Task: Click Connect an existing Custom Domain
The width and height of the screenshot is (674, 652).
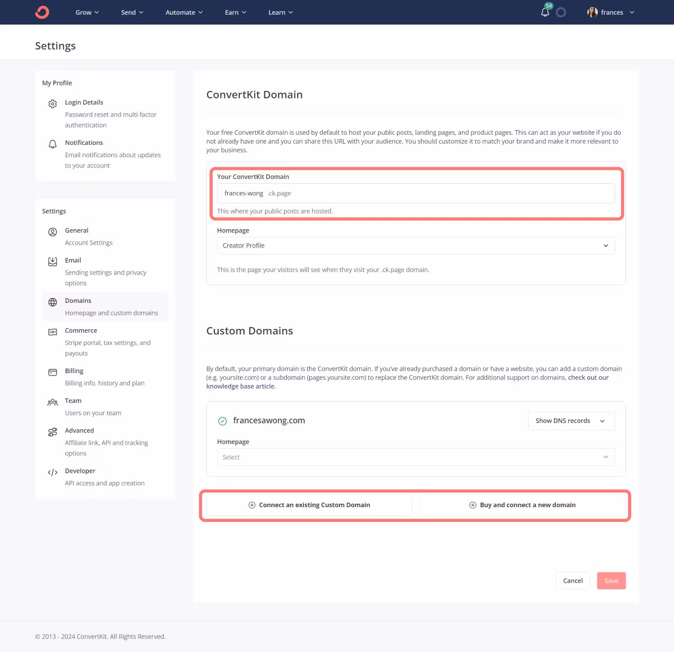Action: (309, 505)
